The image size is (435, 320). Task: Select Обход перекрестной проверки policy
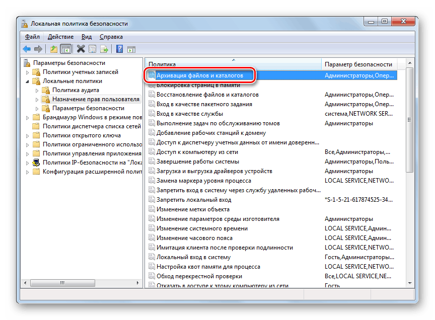[199, 276]
